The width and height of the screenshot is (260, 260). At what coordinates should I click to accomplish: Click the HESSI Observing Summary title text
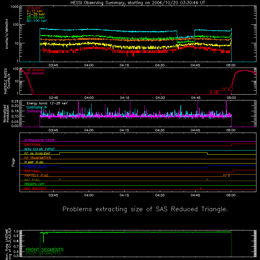[x=138, y=3]
